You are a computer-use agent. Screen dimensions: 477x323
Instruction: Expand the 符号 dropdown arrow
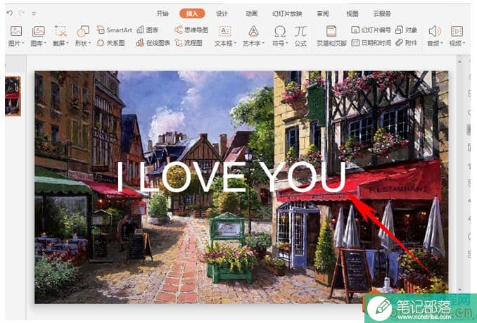coord(287,43)
